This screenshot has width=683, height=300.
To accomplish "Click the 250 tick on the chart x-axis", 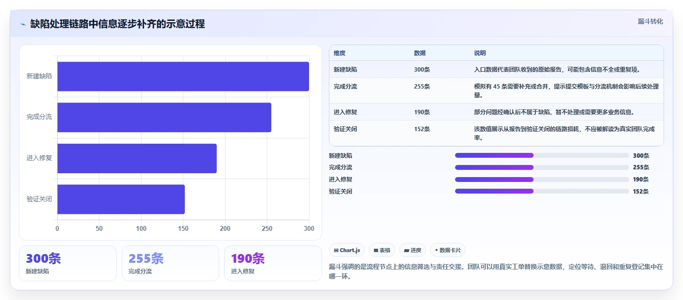I will coord(267,228).
